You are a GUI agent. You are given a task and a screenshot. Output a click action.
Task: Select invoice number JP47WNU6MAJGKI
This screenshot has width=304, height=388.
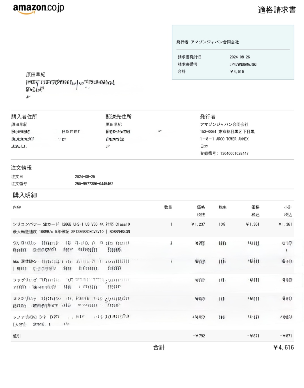[243, 64]
